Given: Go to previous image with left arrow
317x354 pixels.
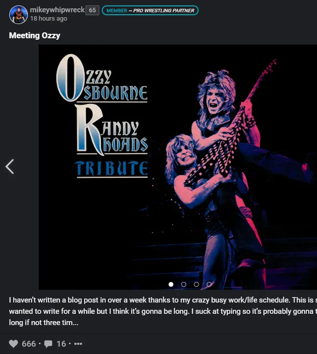Looking at the screenshot, I should 10,167.
